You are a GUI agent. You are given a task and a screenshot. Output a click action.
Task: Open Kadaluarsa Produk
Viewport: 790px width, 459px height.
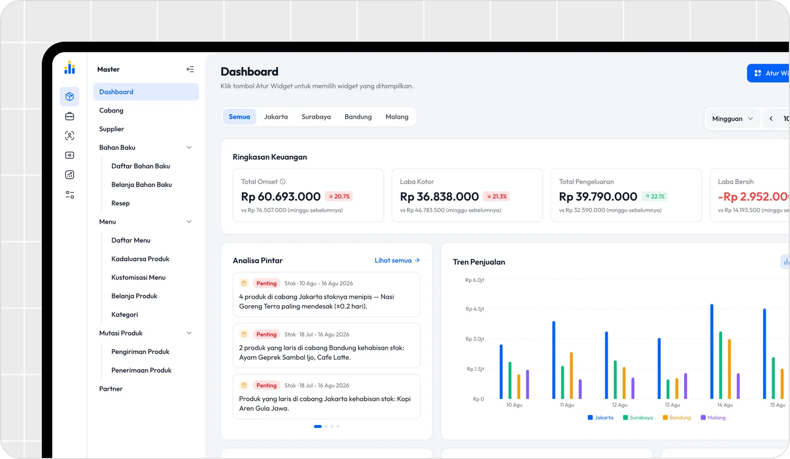(140, 259)
